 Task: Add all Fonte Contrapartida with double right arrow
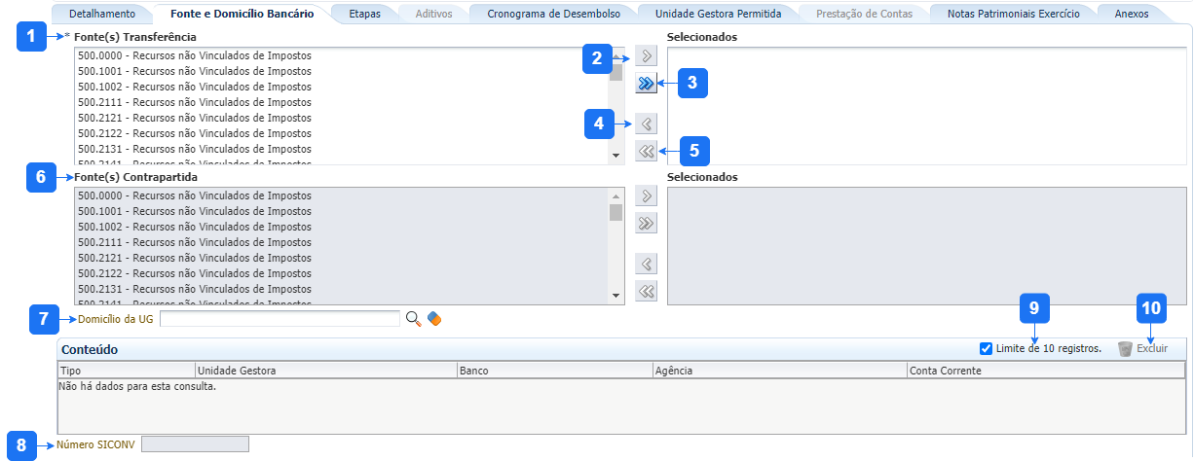(x=646, y=224)
